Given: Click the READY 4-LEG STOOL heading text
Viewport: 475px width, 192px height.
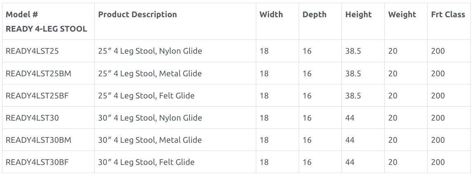Looking at the screenshot, I should (47, 29).
